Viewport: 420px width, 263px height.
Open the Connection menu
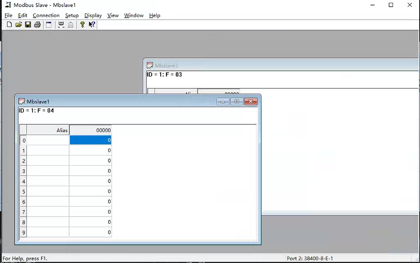pyautogui.click(x=46, y=16)
